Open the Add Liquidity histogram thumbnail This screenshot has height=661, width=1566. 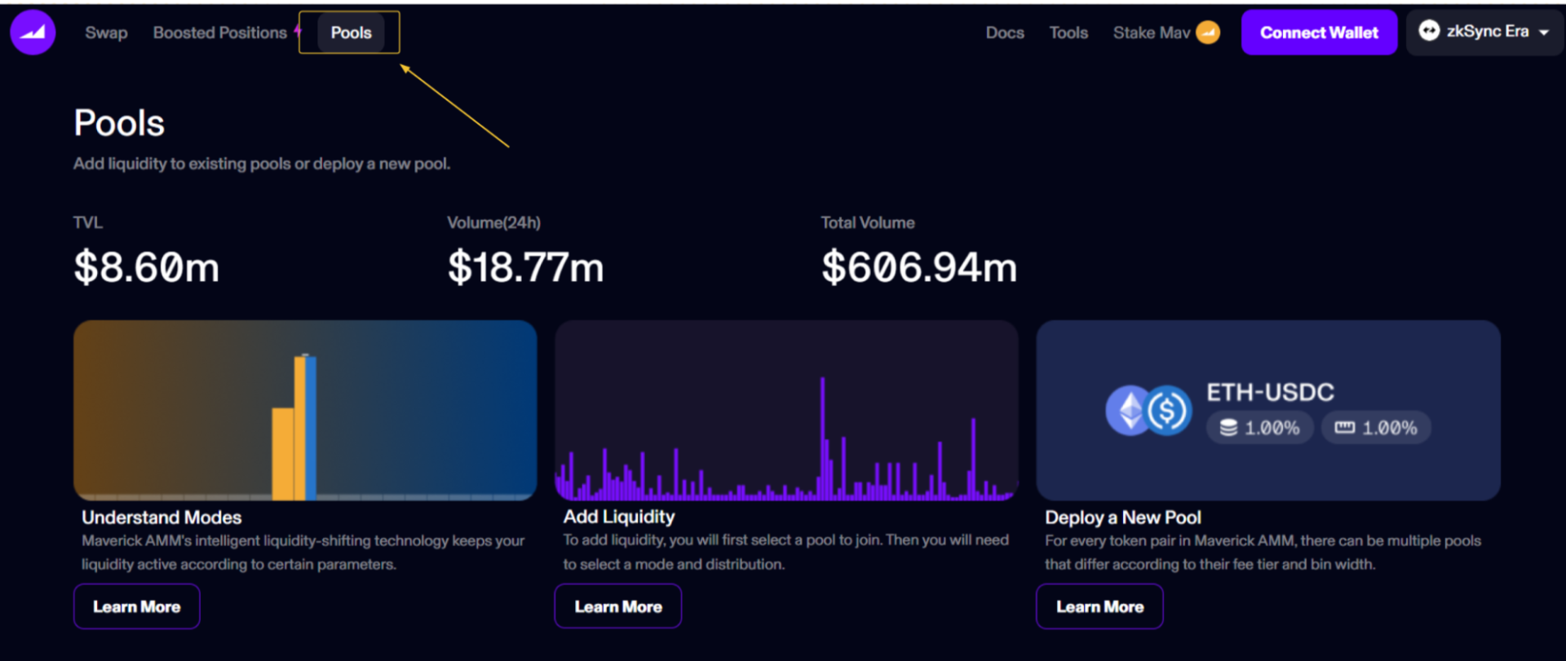click(786, 410)
